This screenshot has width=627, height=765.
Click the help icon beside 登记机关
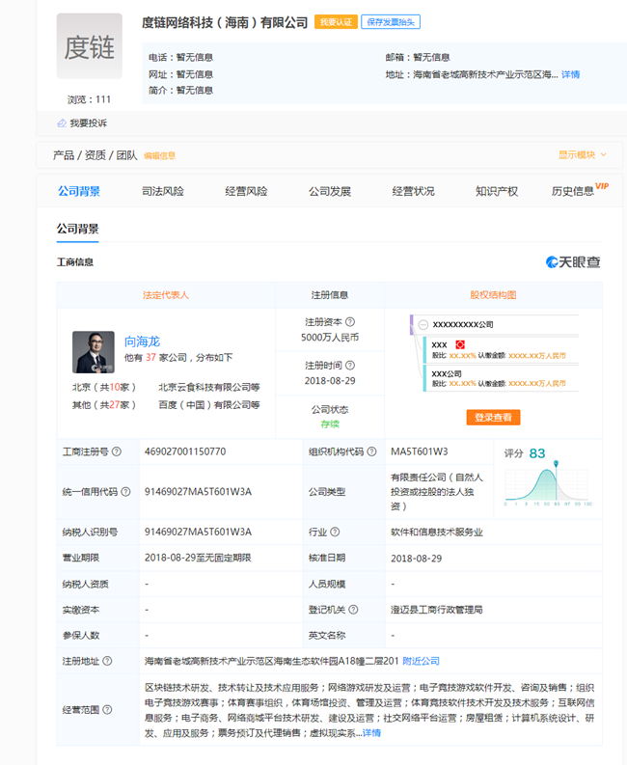pyautogui.click(x=354, y=610)
